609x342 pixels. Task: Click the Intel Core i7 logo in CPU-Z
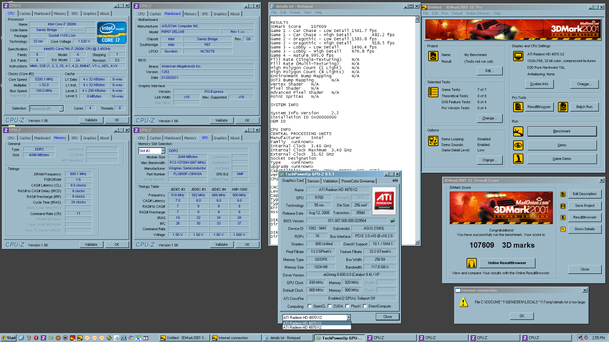(x=112, y=32)
